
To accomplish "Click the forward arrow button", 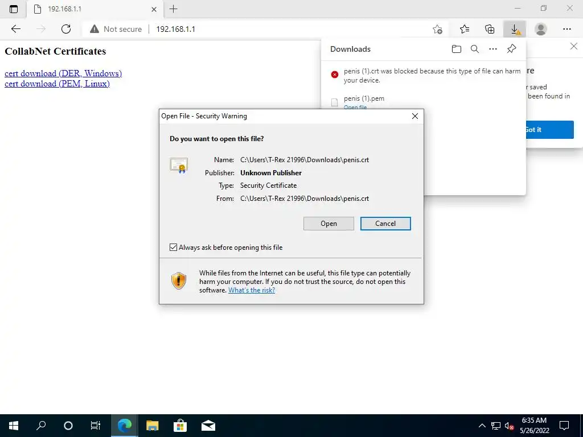I will (x=41, y=29).
